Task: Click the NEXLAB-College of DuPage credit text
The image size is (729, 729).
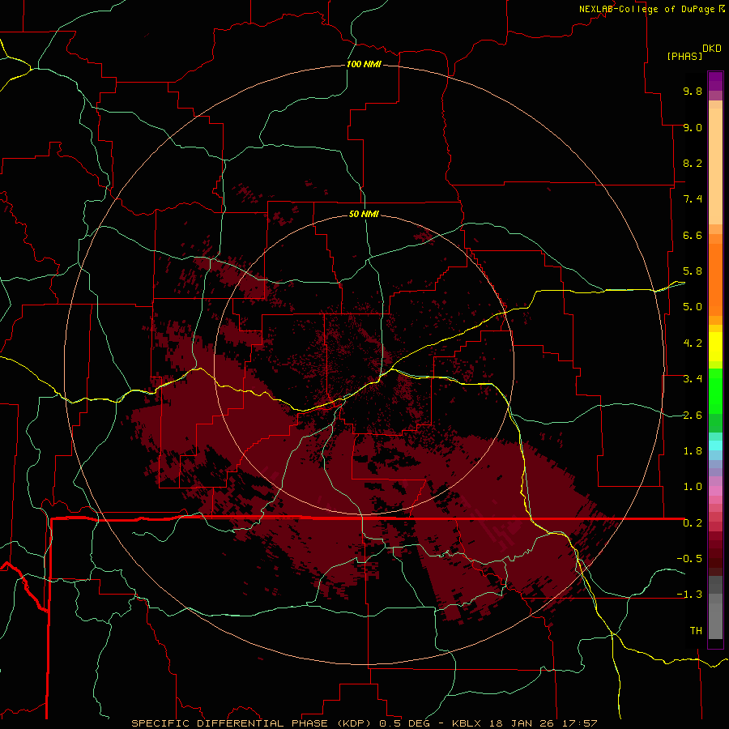Action: point(646,9)
